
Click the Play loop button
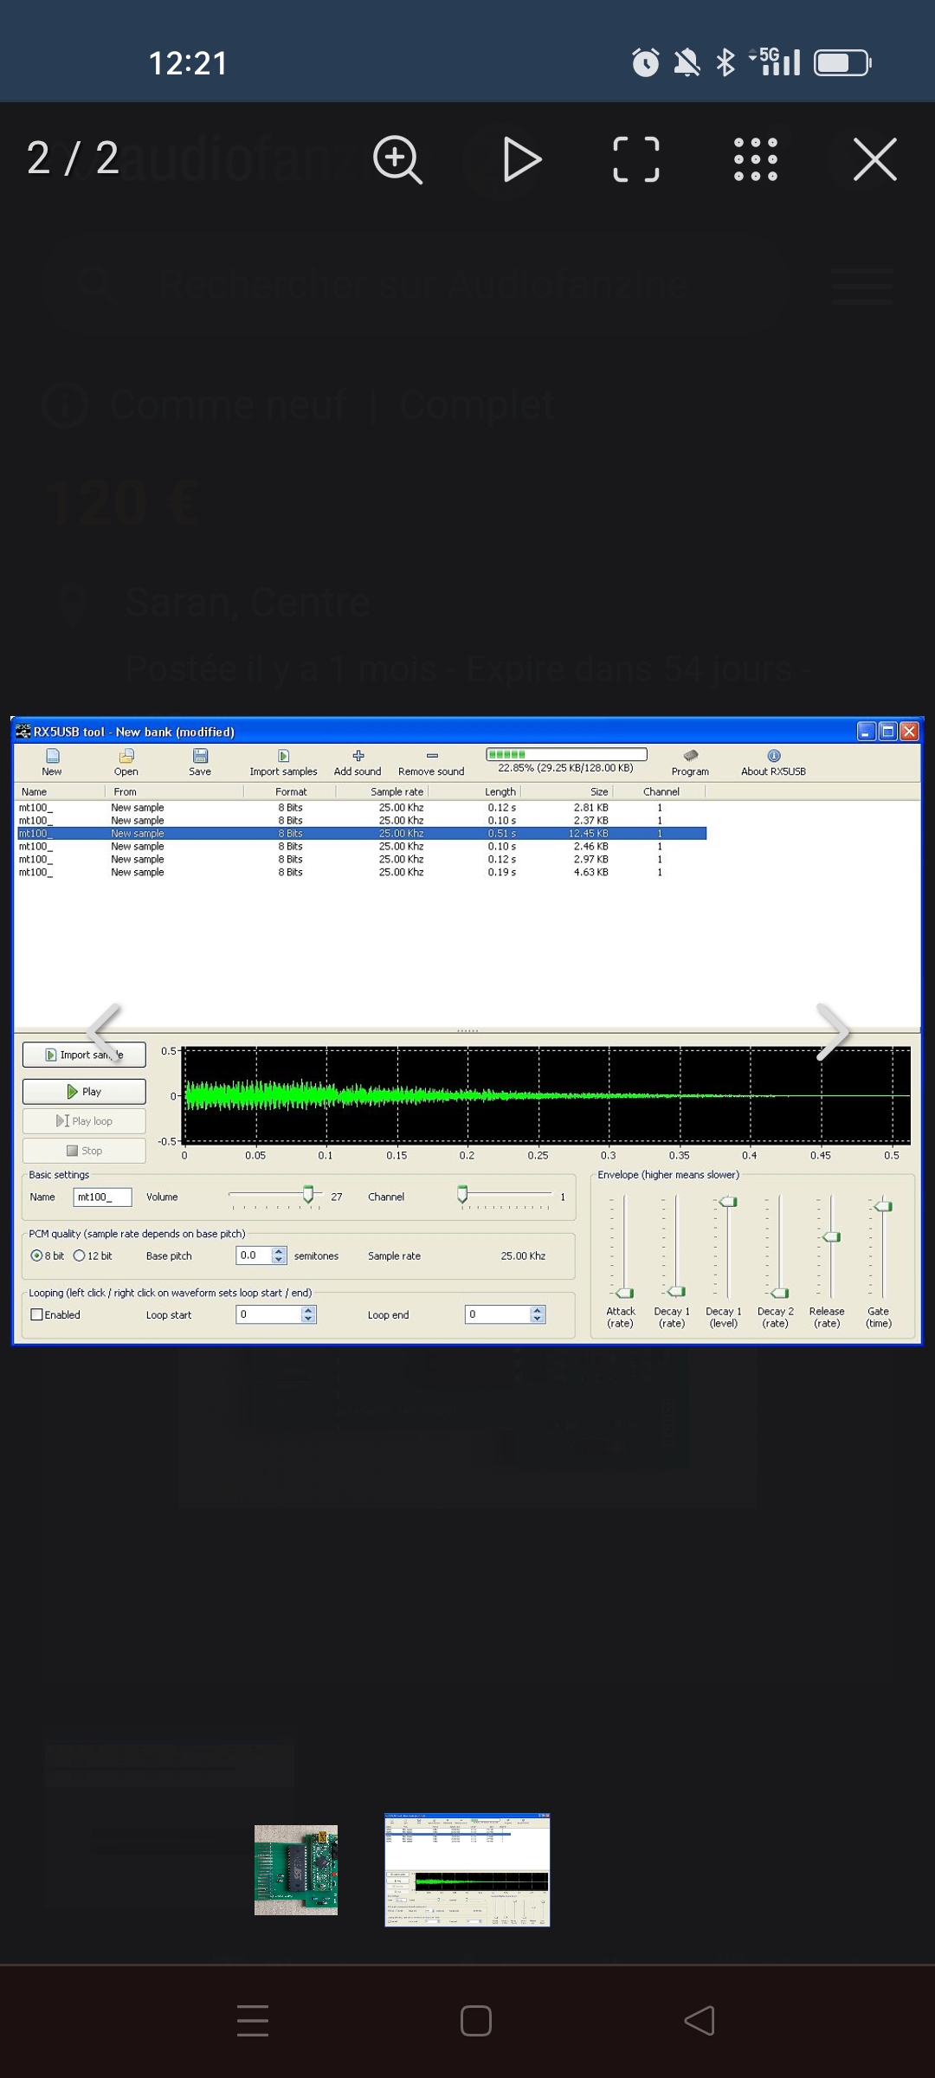tap(84, 1121)
